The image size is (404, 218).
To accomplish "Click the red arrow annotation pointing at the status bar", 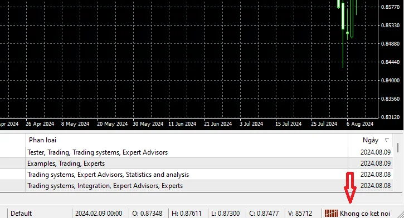I will click(350, 187).
